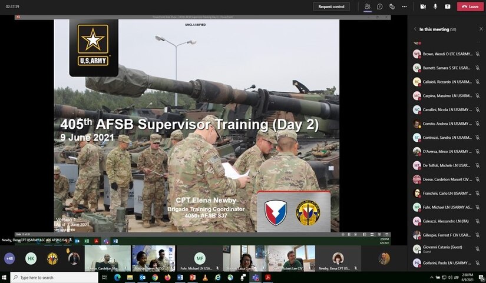Viewport: 486px width, 283px height.
Task: Click the Windows taskbar search box
Action: 54,278
